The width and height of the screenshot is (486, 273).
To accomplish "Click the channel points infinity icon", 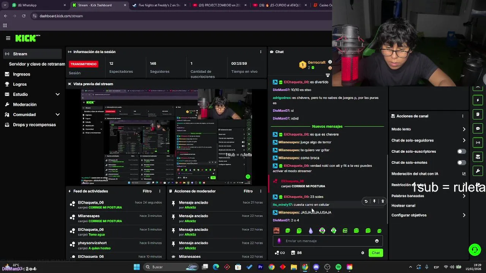I will (280, 253).
